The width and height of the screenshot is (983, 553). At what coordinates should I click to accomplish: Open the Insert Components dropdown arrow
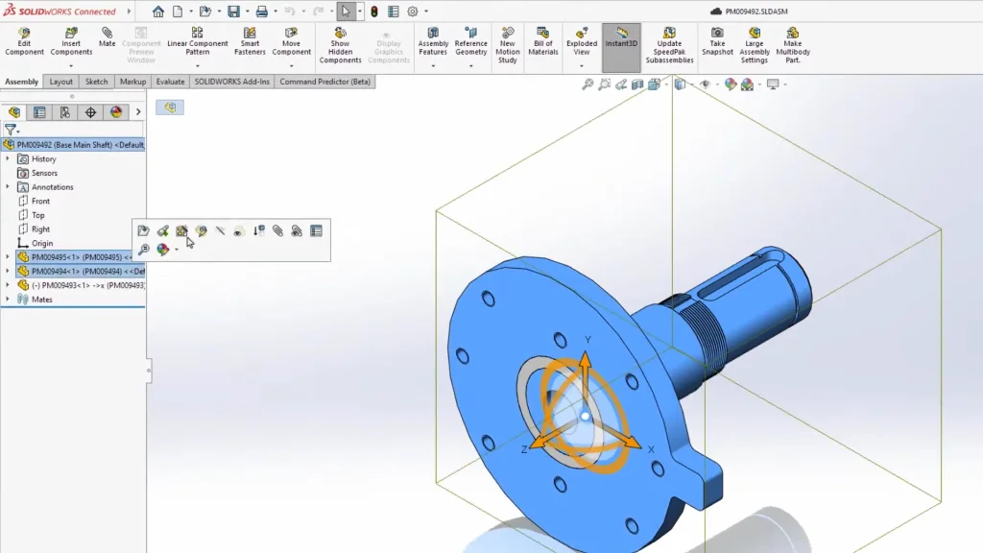tap(71, 65)
